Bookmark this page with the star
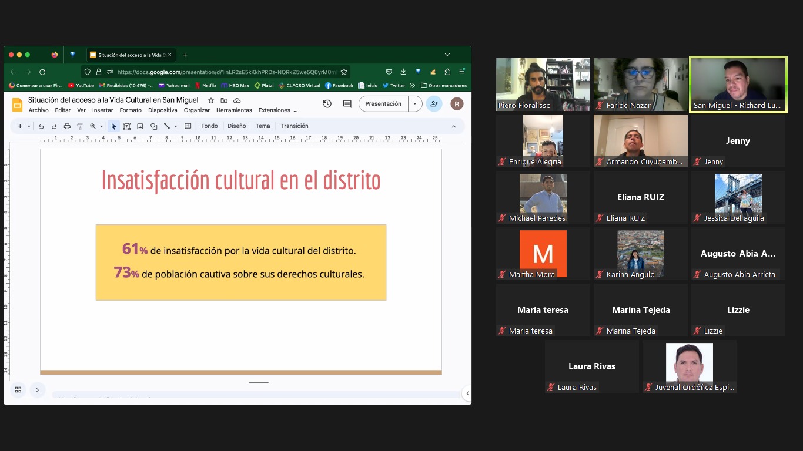 (x=344, y=72)
